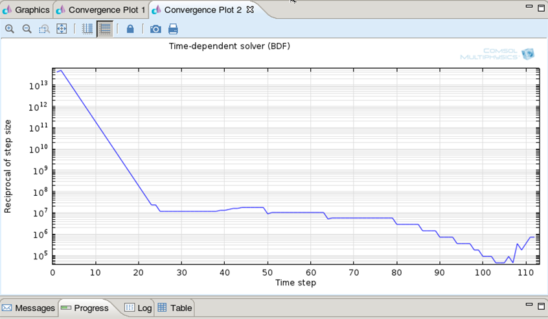Click the Zoom In magnifier icon
Screen dimensions: 548x319
(10, 29)
